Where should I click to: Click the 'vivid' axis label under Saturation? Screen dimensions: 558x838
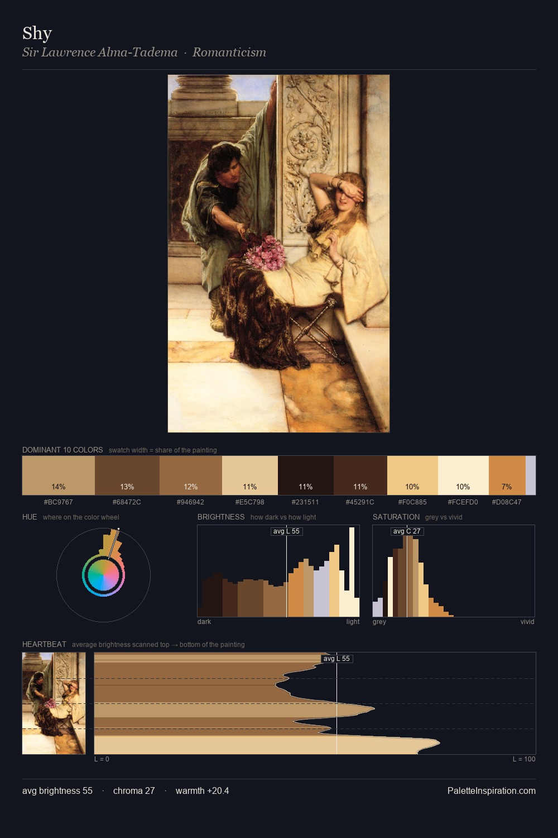click(527, 621)
